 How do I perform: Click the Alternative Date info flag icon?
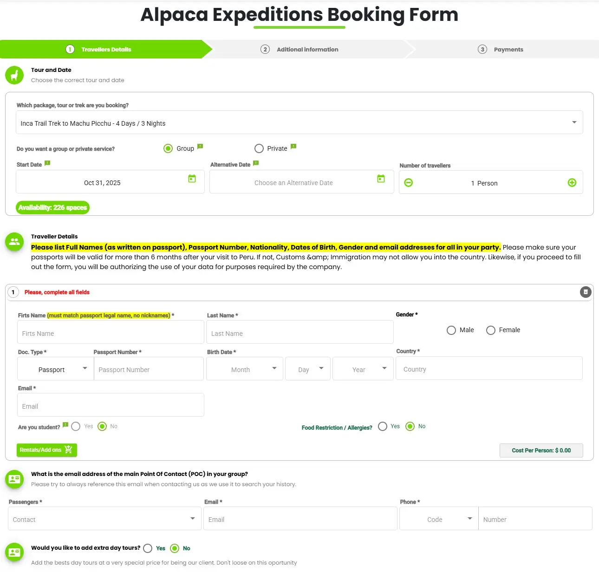(x=256, y=163)
